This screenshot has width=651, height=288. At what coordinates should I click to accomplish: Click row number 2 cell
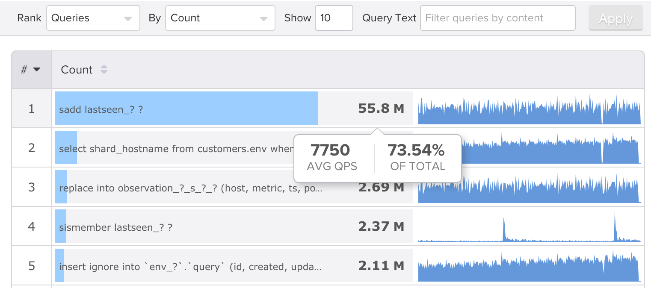point(32,148)
